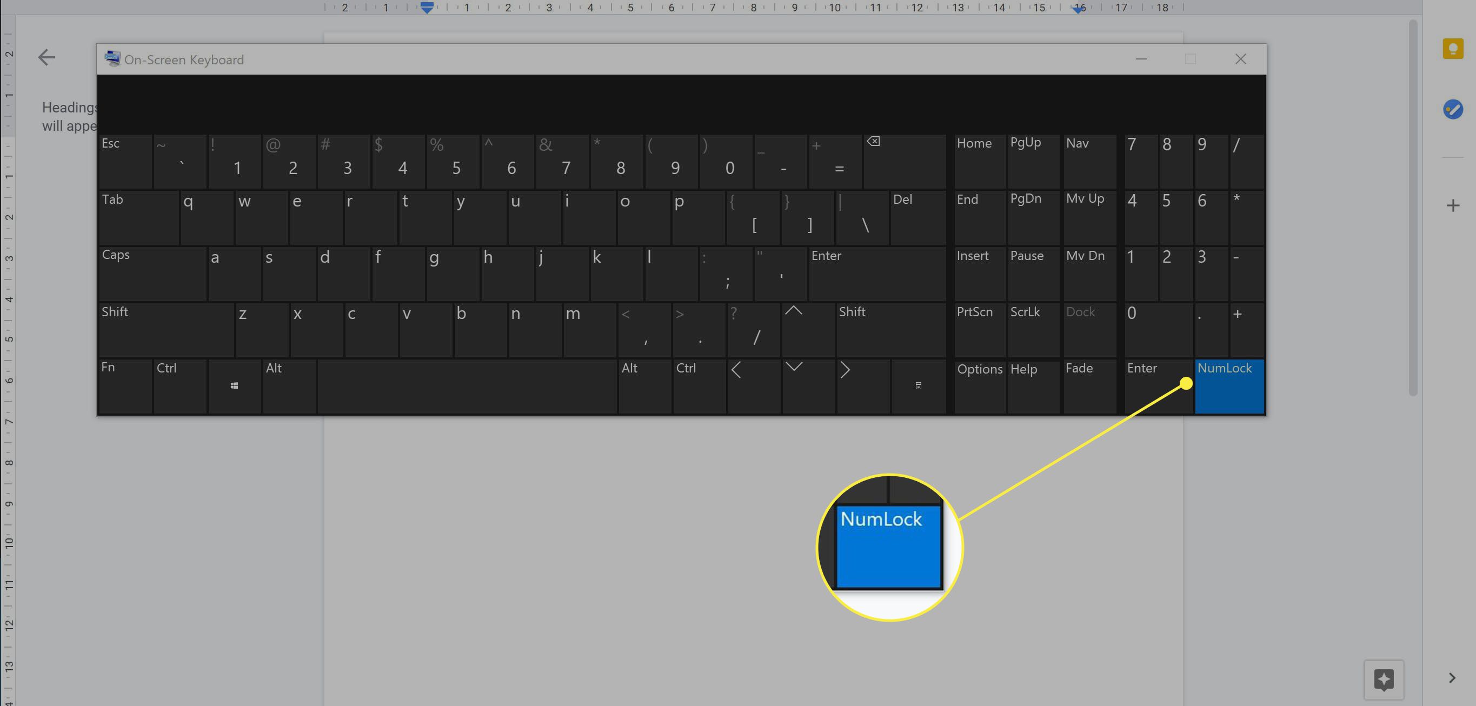
Task: Click the letter q key
Action: point(207,218)
